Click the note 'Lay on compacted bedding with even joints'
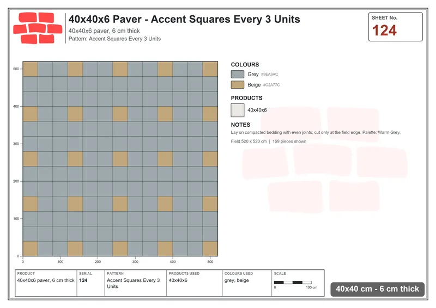The height and width of the screenshot is (308, 436). click(x=272, y=132)
